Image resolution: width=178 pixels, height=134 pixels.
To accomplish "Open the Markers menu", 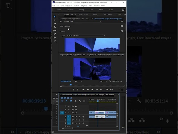I will (76, 6).
